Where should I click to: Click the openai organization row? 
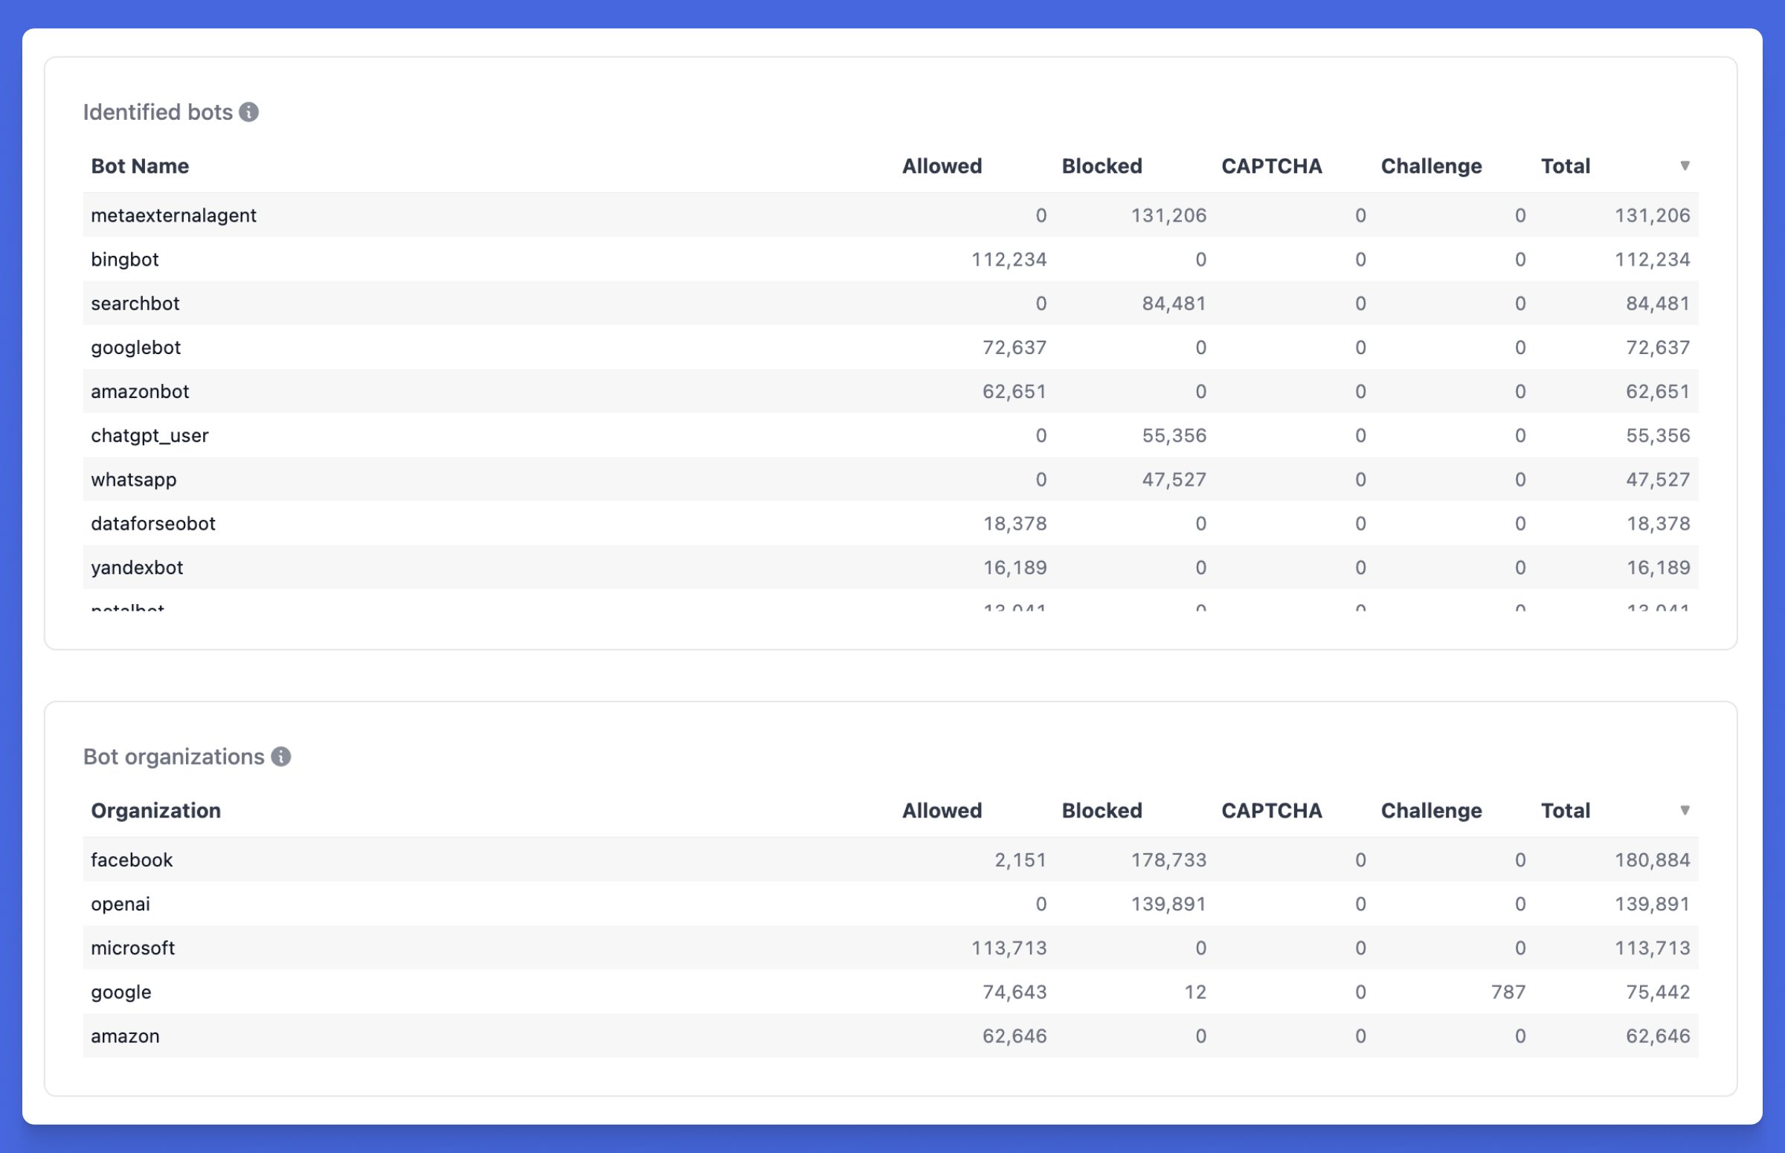120,905
